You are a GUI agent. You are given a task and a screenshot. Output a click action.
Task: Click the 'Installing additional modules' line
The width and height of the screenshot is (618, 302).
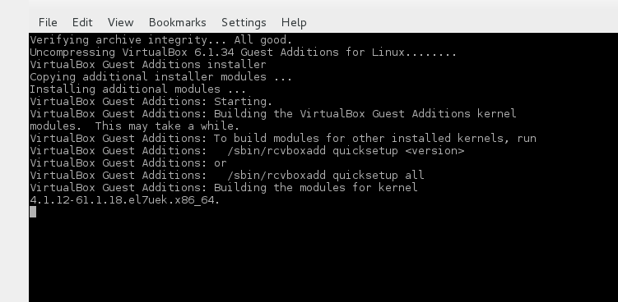[x=138, y=89]
